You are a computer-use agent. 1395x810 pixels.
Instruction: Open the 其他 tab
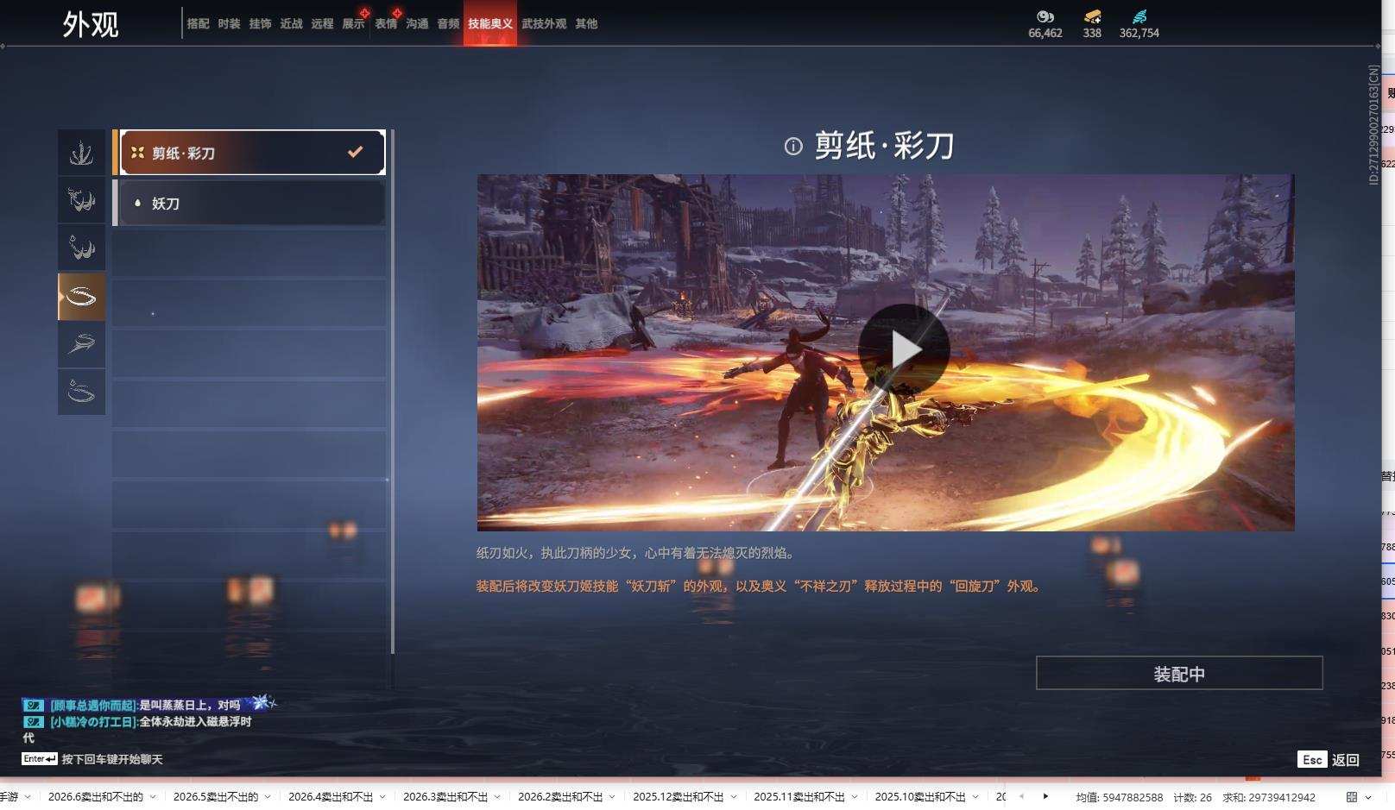586,23
